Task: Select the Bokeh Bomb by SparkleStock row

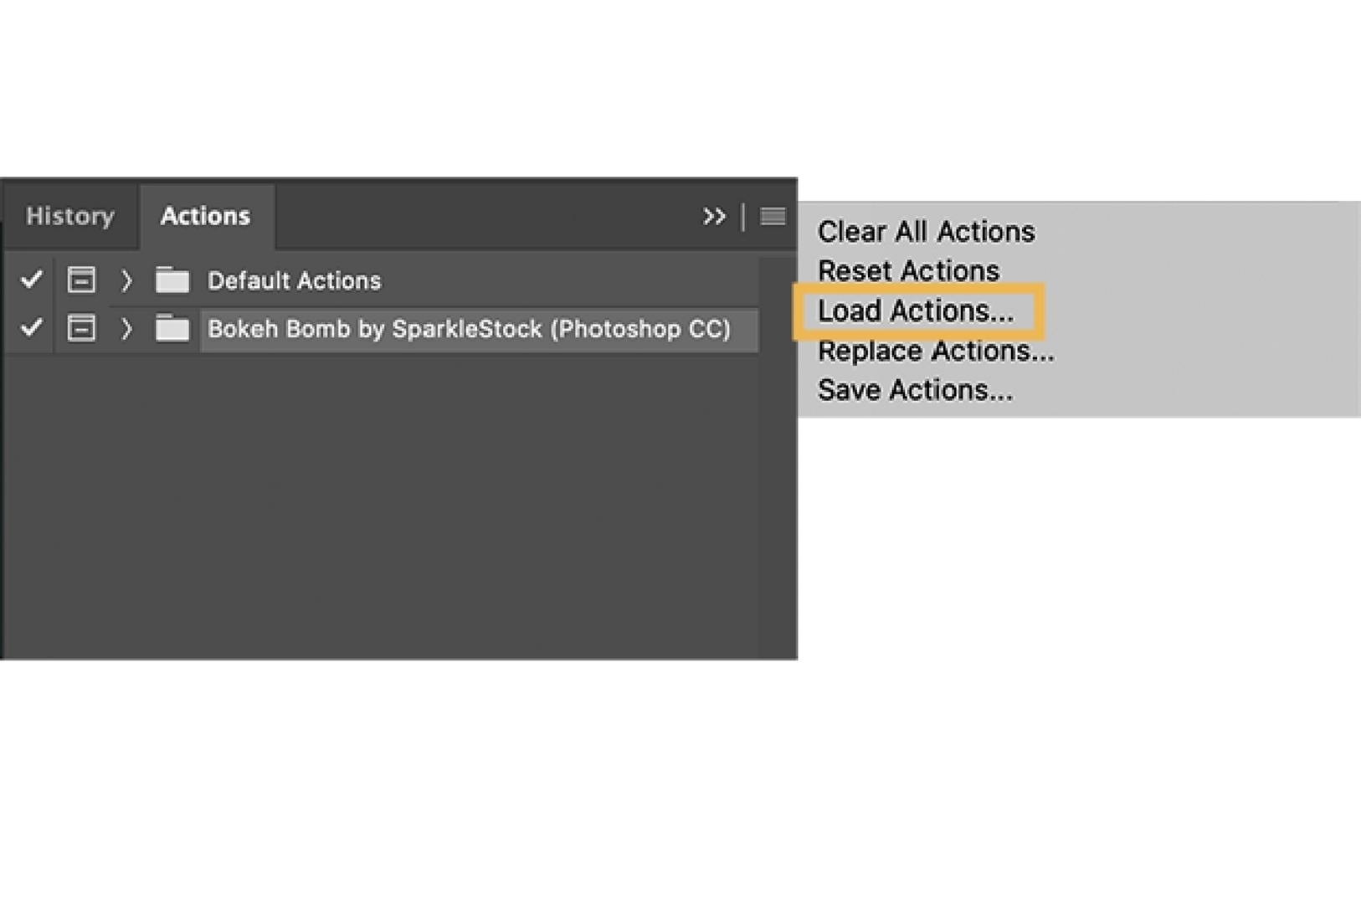Action: (469, 329)
